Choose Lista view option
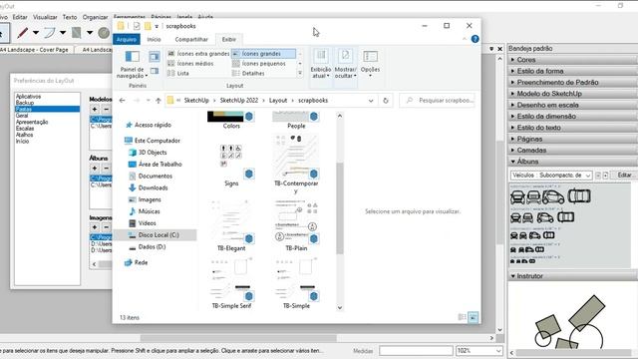638x359 pixels. point(178,73)
